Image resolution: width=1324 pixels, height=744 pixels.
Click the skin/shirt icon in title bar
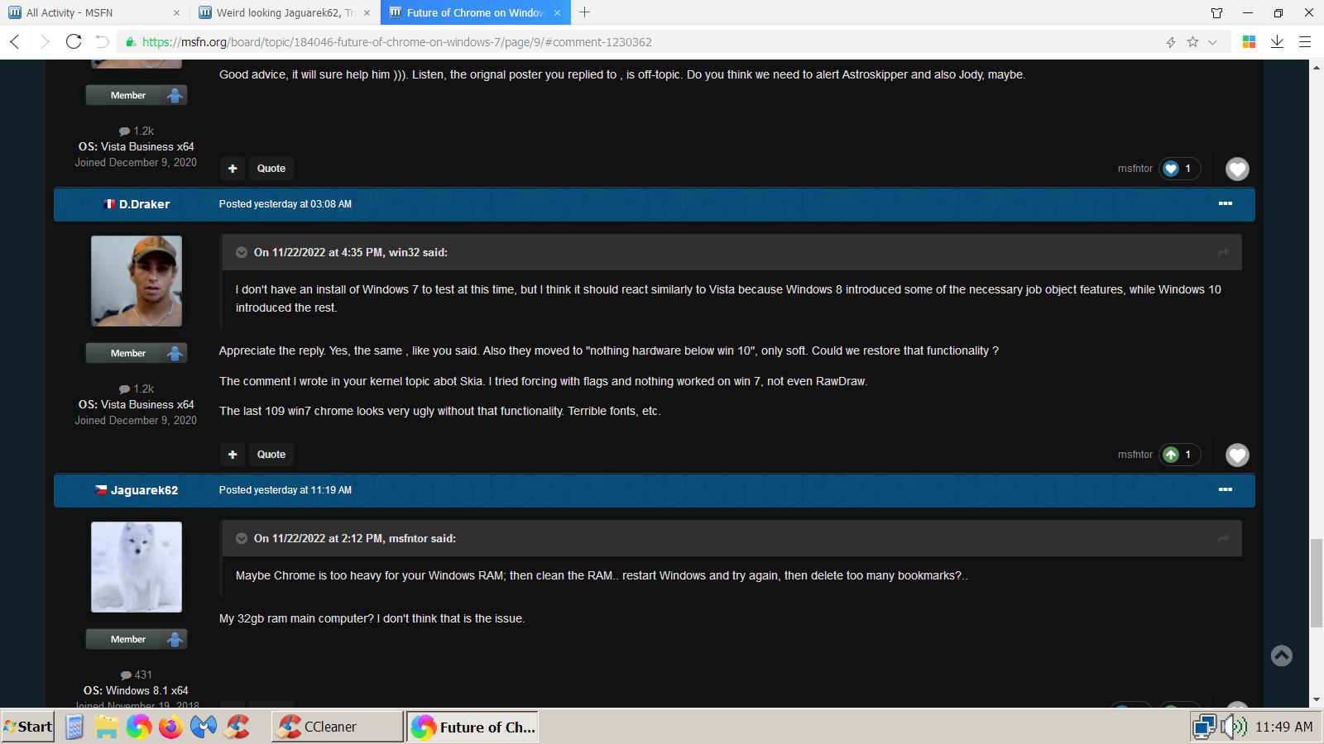pyautogui.click(x=1216, y=12)
